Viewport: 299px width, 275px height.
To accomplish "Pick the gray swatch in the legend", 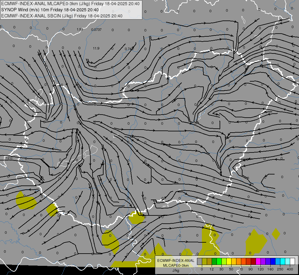I will (x=200, y=262).
